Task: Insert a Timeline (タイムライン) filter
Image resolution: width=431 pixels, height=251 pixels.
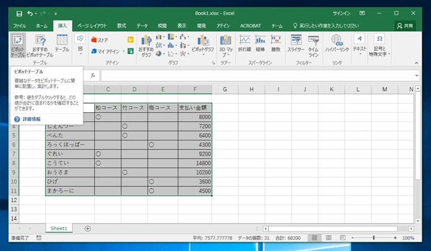Action: point(314,45)
